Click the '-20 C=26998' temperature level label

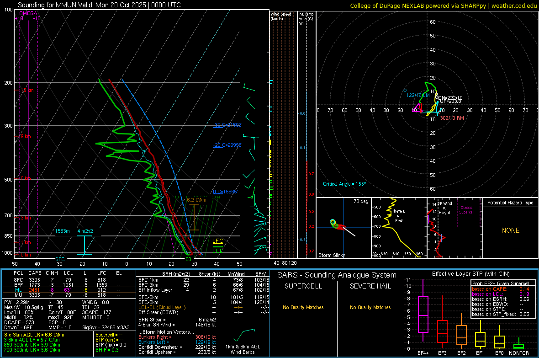(228, 145)
